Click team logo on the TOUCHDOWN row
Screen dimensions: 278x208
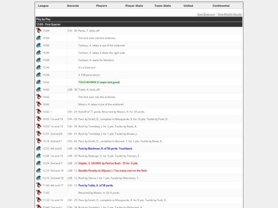tap(39, 82)
